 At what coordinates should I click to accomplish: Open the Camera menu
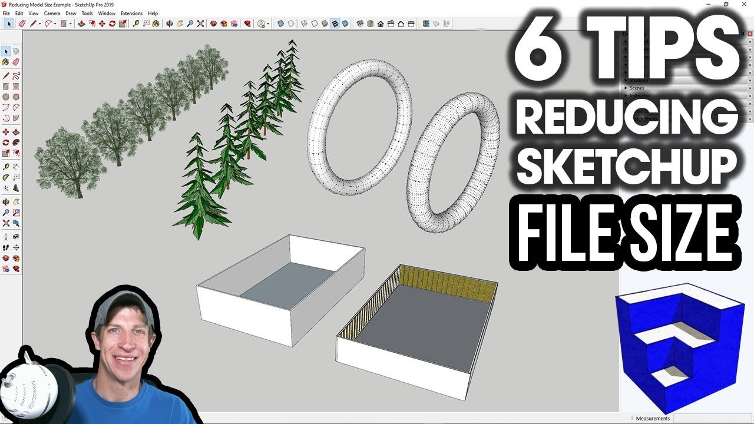(x=52, y=13)
